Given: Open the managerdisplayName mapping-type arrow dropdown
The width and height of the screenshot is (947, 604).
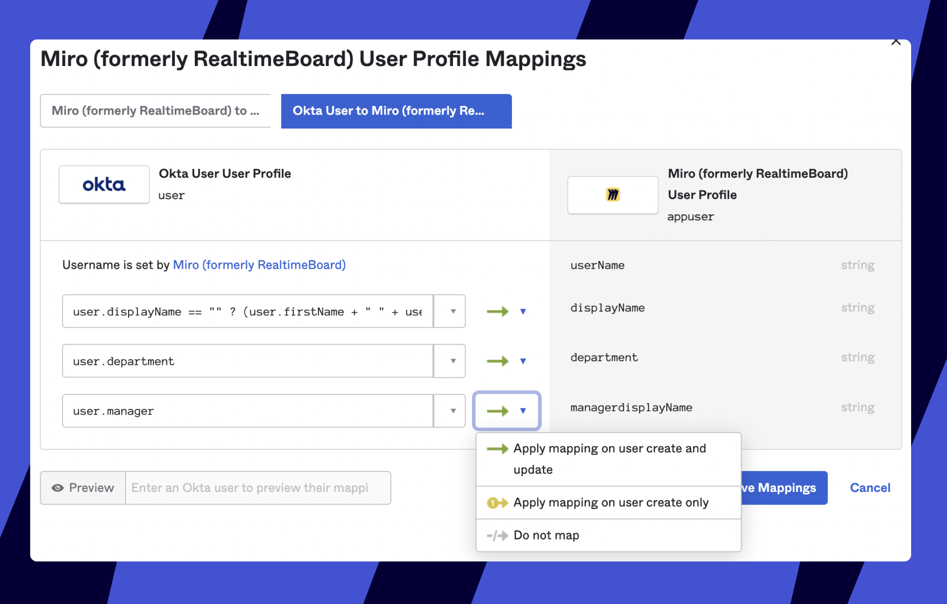Looking at the screenshot, I should pos(523,411).
